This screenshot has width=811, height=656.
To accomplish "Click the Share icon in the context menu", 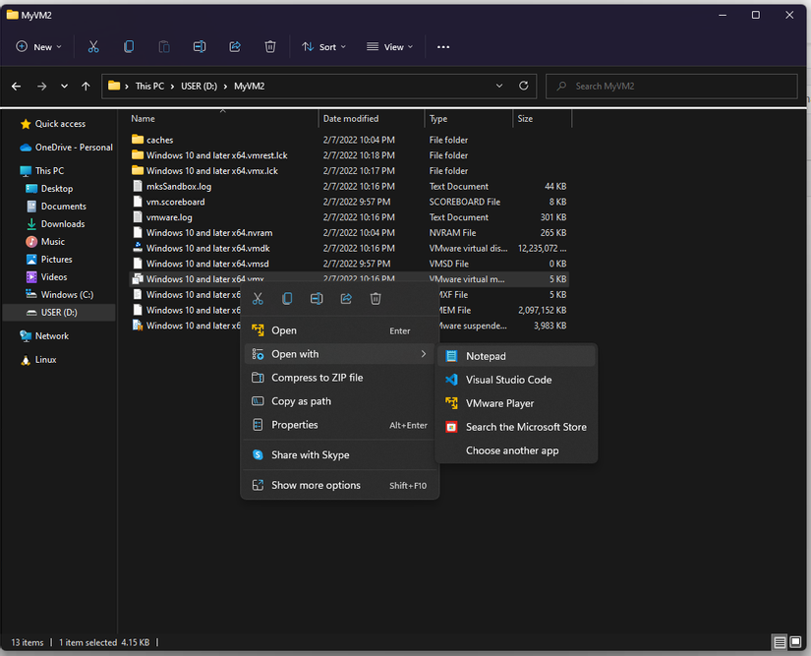I will pyautogui.click(x=346, y=299).
